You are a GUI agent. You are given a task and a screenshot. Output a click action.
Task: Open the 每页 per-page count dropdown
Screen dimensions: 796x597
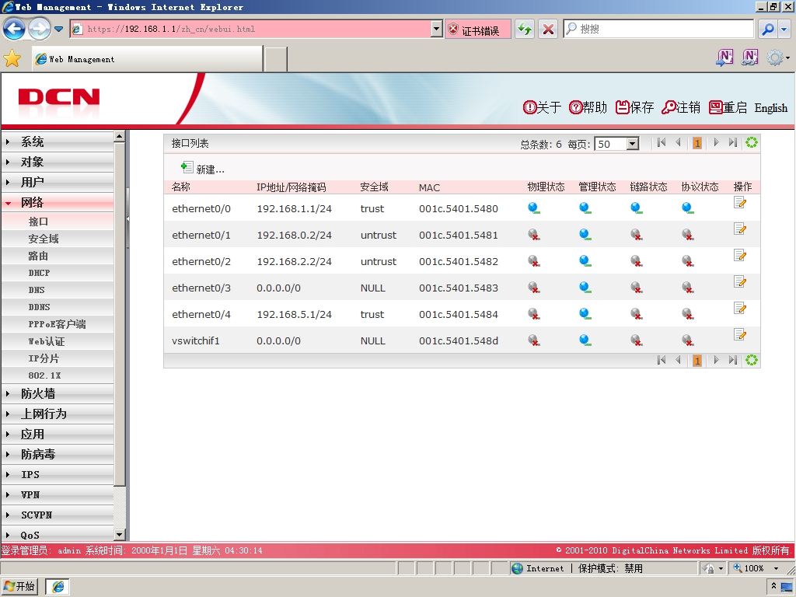(632, 144)
